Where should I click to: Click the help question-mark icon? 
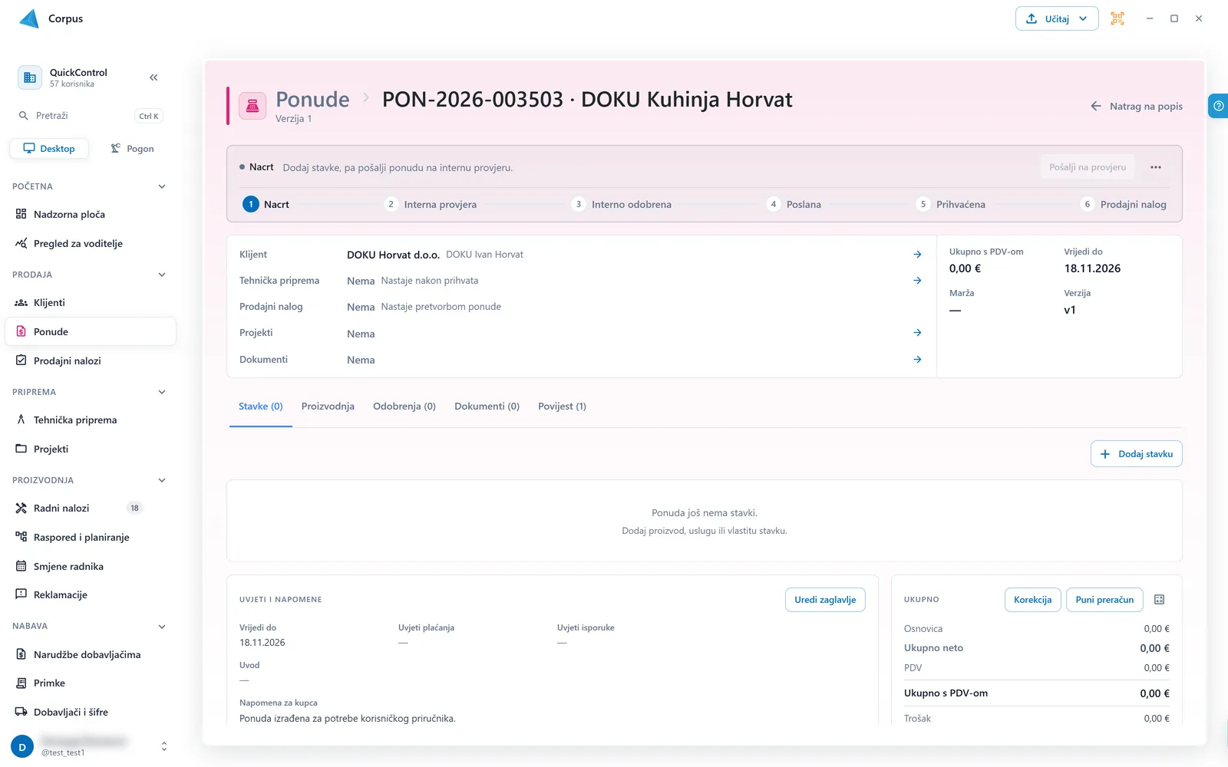click(x=1218, y=106)
